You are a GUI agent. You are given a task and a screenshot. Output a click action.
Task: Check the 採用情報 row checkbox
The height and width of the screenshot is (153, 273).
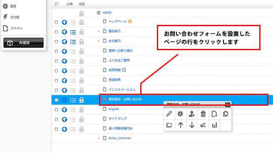(x=57, y=71)
